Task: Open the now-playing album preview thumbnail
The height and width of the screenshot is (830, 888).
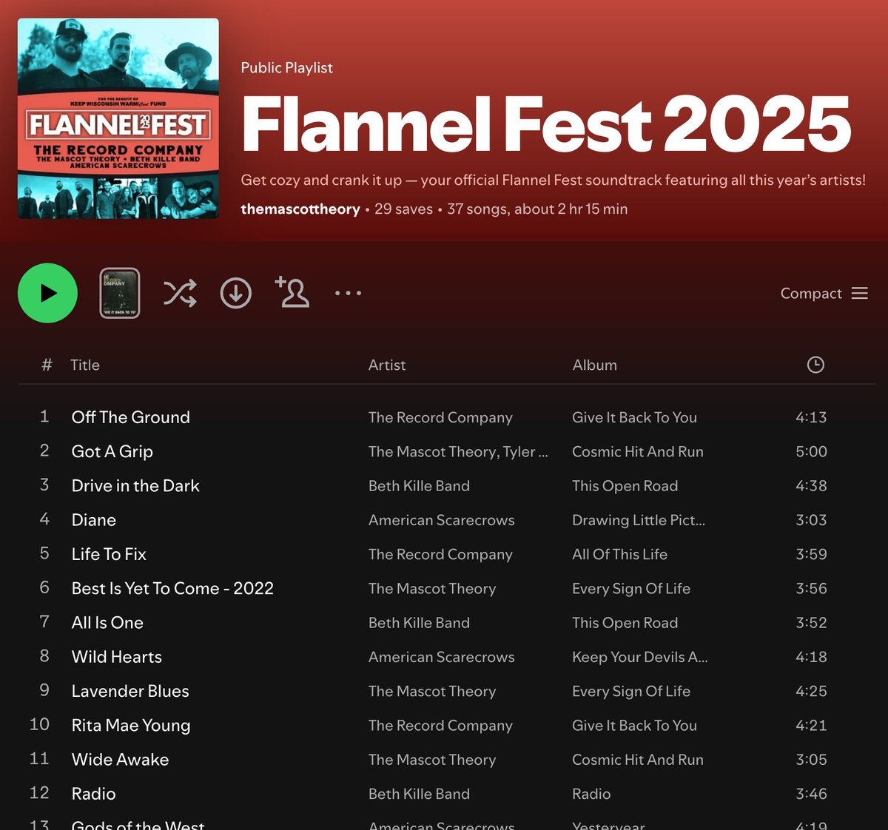Action: [x=120, y=293]
